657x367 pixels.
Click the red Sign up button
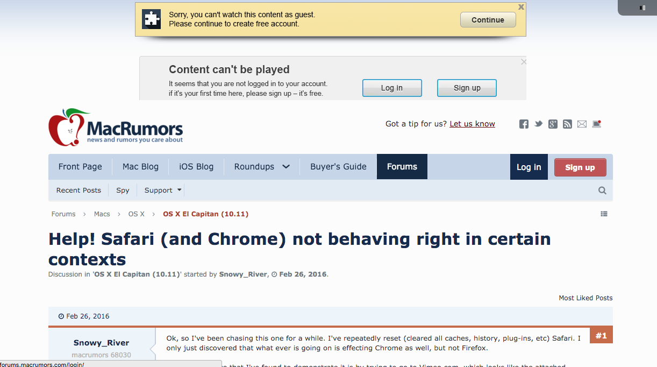coord(580,167)
